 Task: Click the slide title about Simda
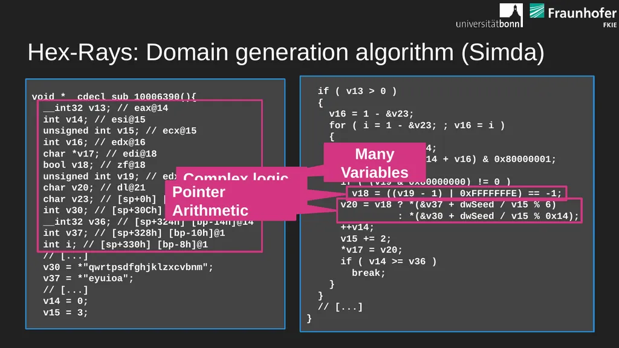tap(286, 52)
